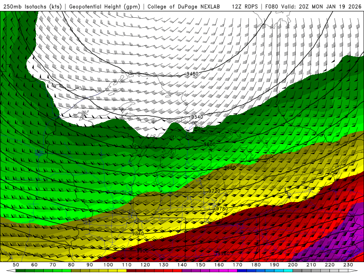Click the 9600 height contour label
364x273 pixels.
(x=210, y=144)
